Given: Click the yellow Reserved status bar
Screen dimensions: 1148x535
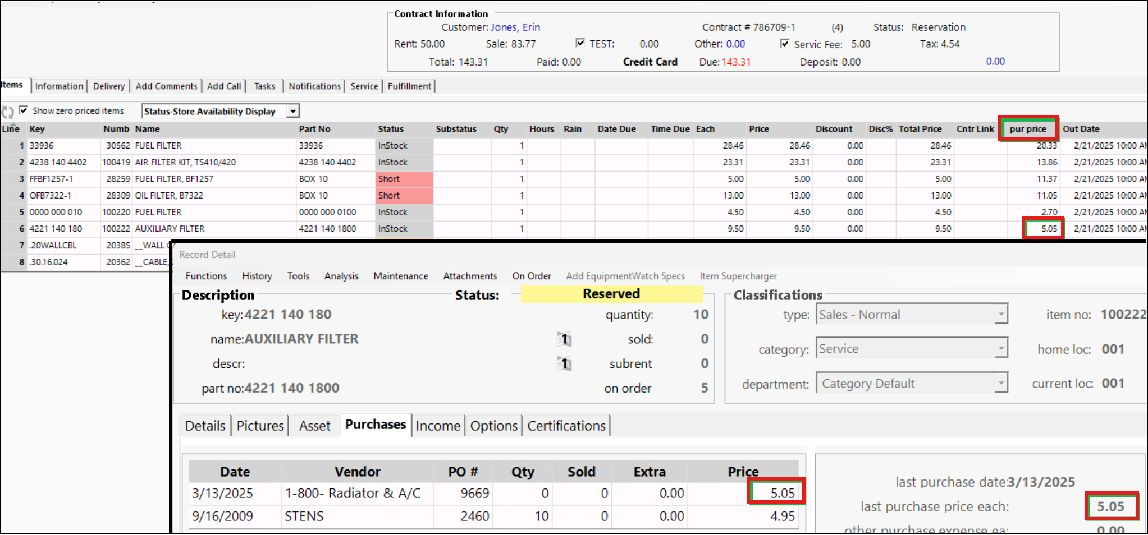Looking at the screenshot, I should 611,294.
